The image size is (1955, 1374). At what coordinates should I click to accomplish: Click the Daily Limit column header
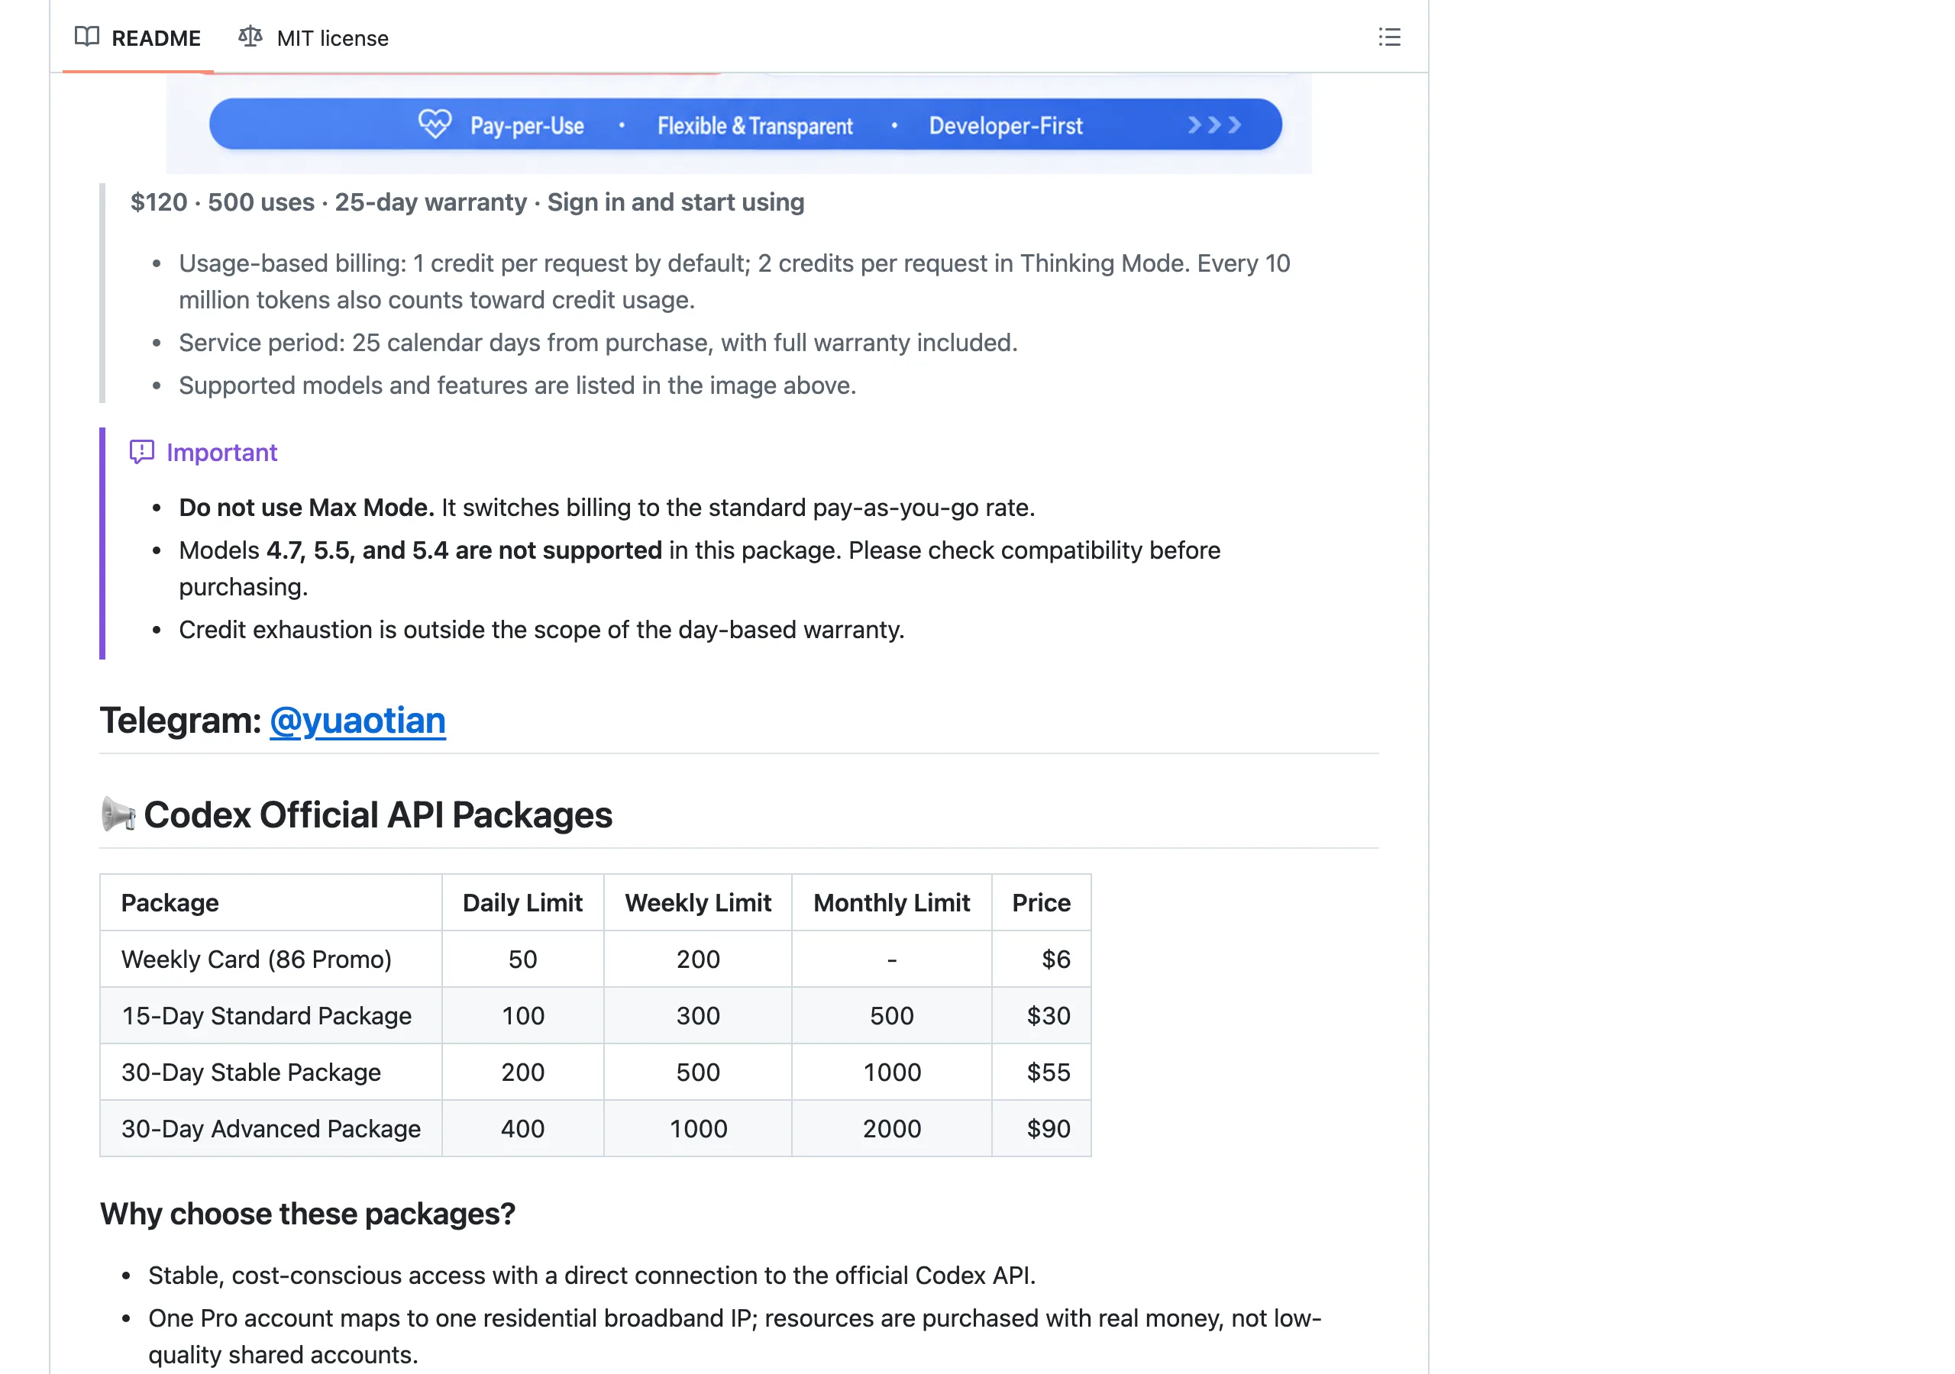tap(523, 902)
